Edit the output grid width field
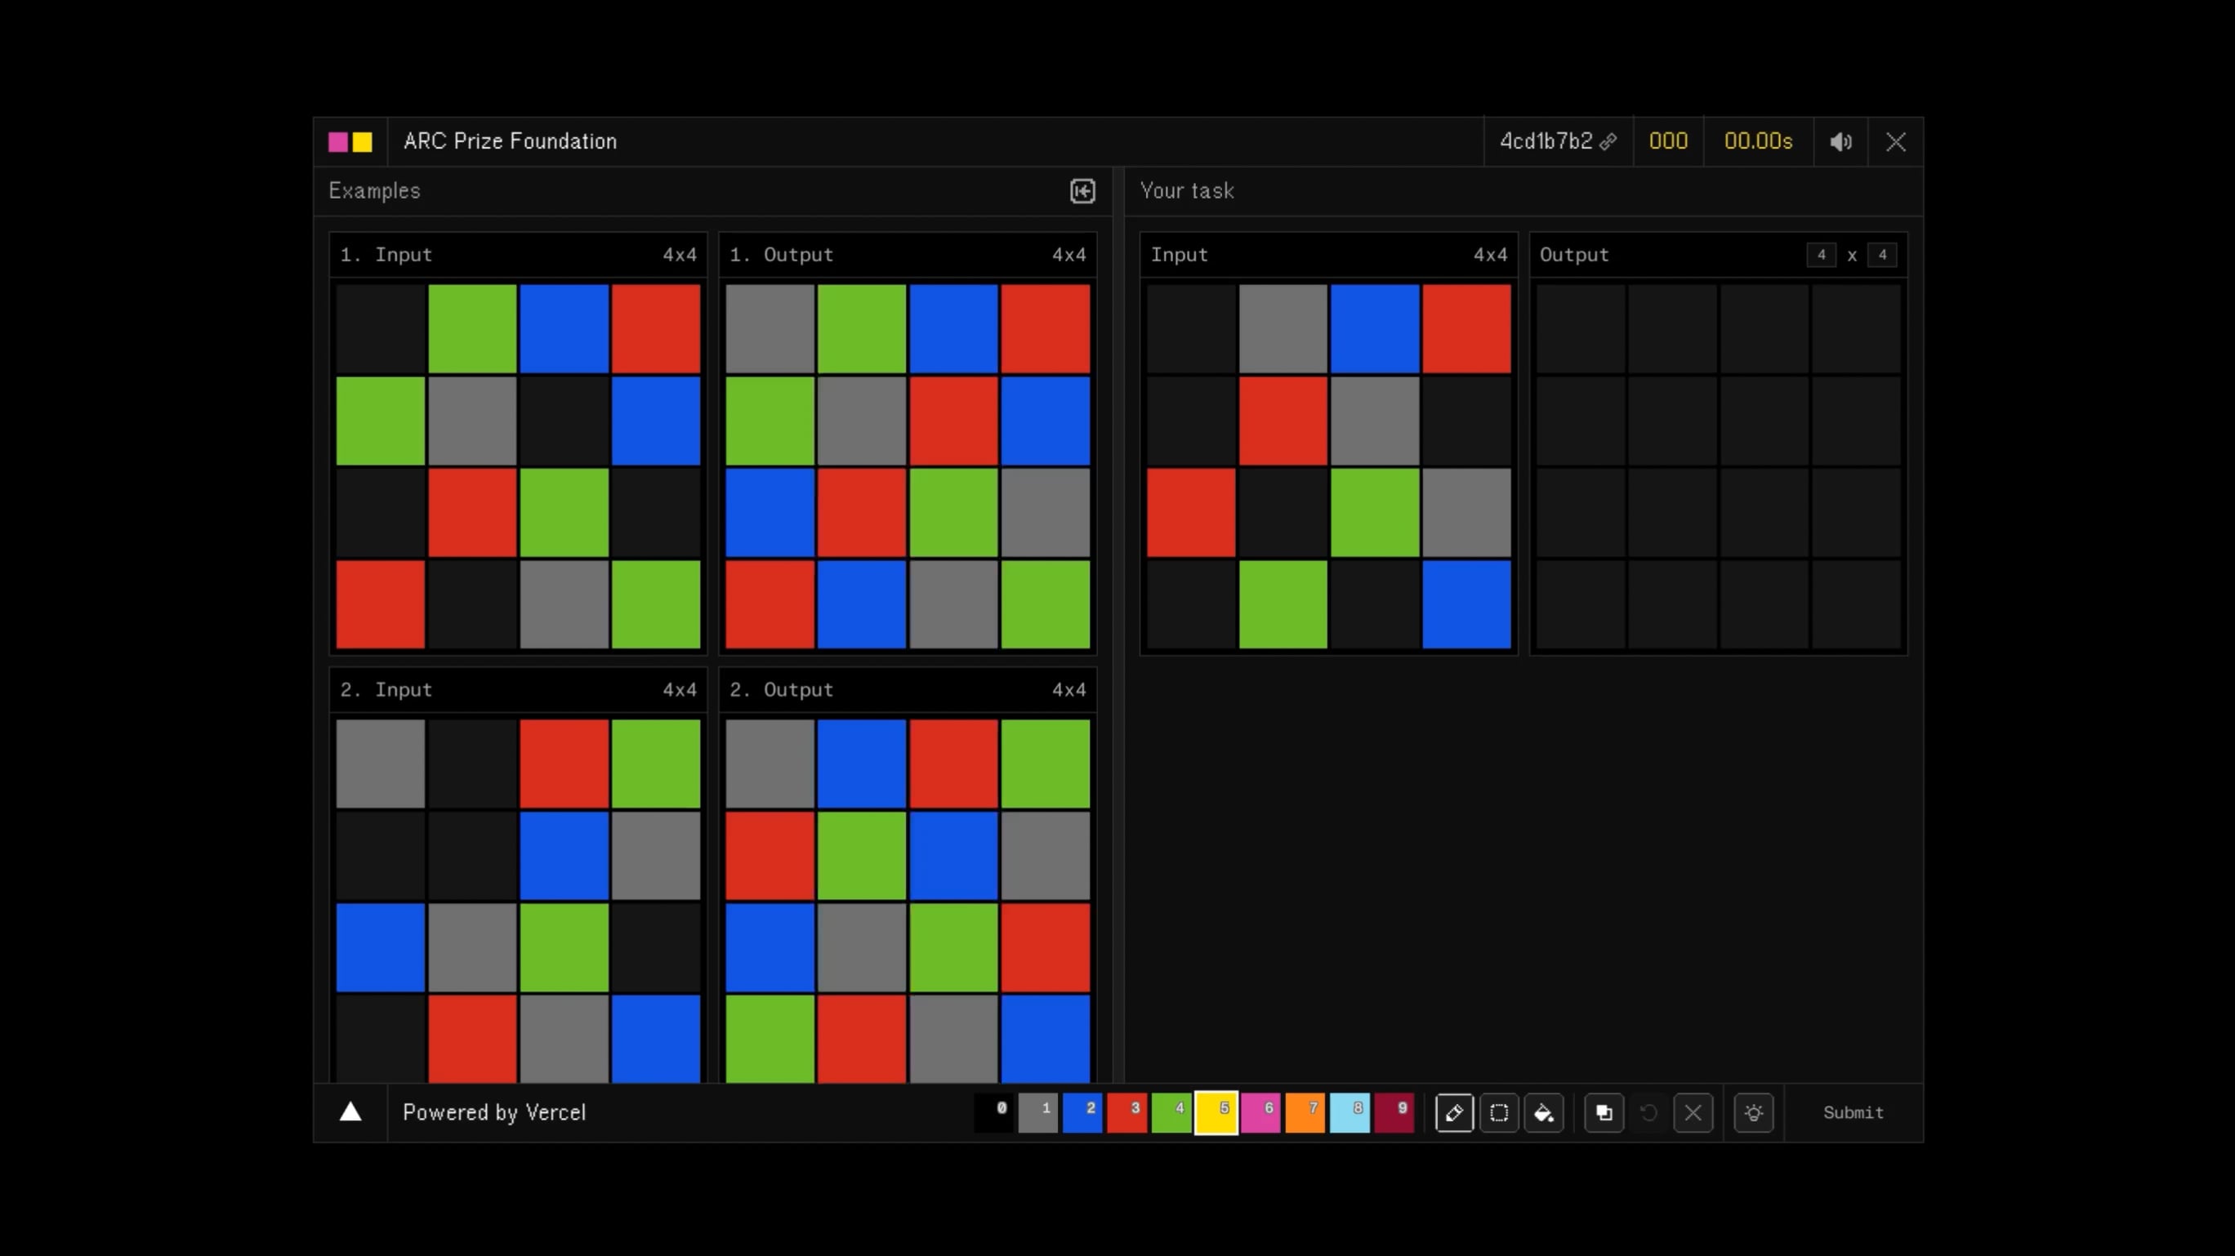Image resolution: width=2235 pixels, height=1256 pixels. [1821, 255]
